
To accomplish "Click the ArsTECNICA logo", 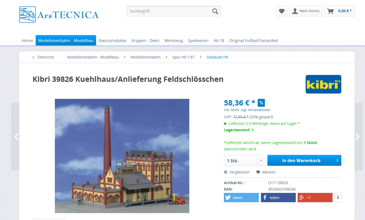I will [59, 15].
